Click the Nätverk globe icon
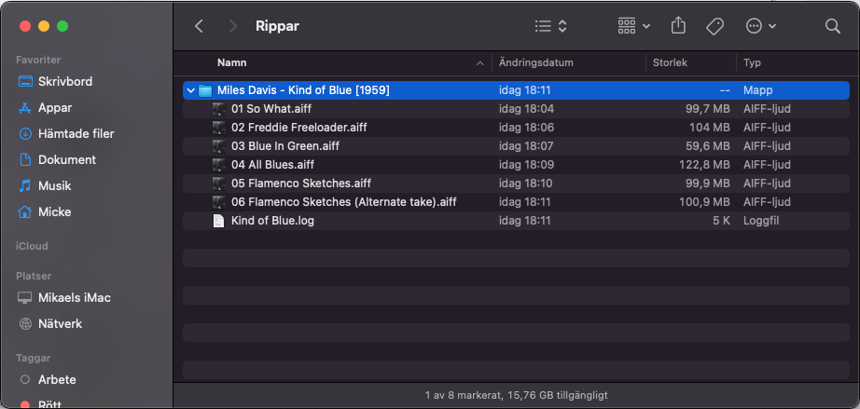The height and width of the screenshot is (409, 860). point(25,324)
